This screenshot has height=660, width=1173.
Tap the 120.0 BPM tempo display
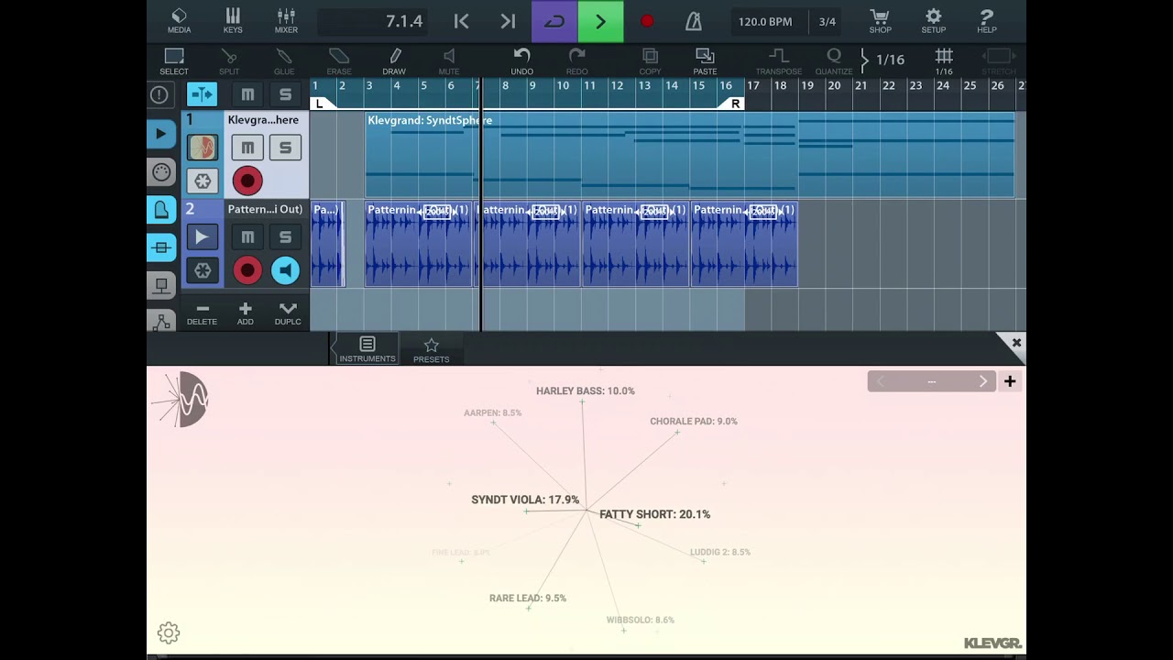click(765, 21)
